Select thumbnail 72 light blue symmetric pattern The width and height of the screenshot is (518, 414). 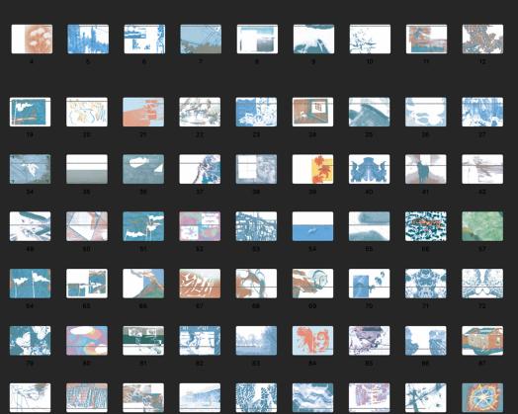[x=482, y=284]
